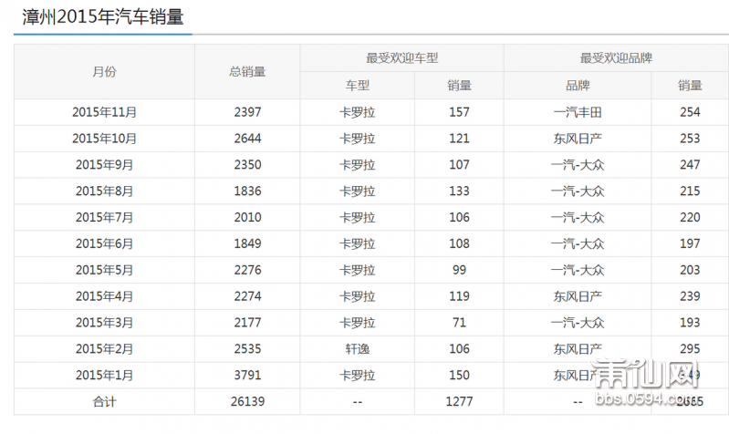Select the 月份 column header
The width and height of the screenshot is (729, 434).
point(104,71)
